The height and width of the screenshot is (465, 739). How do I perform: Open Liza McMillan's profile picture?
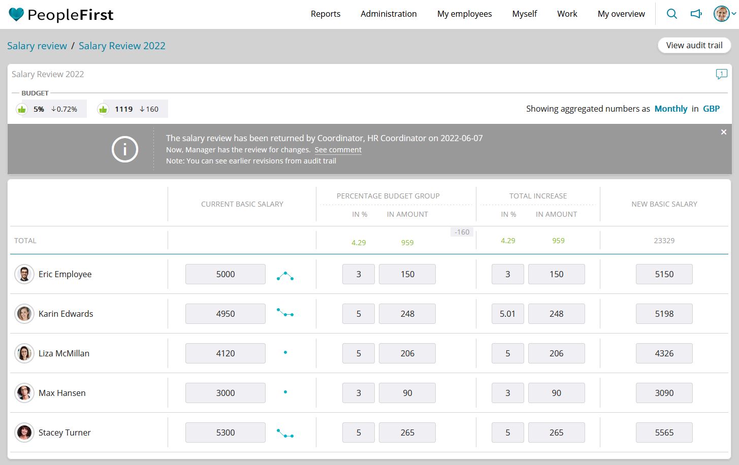point(24,353)
